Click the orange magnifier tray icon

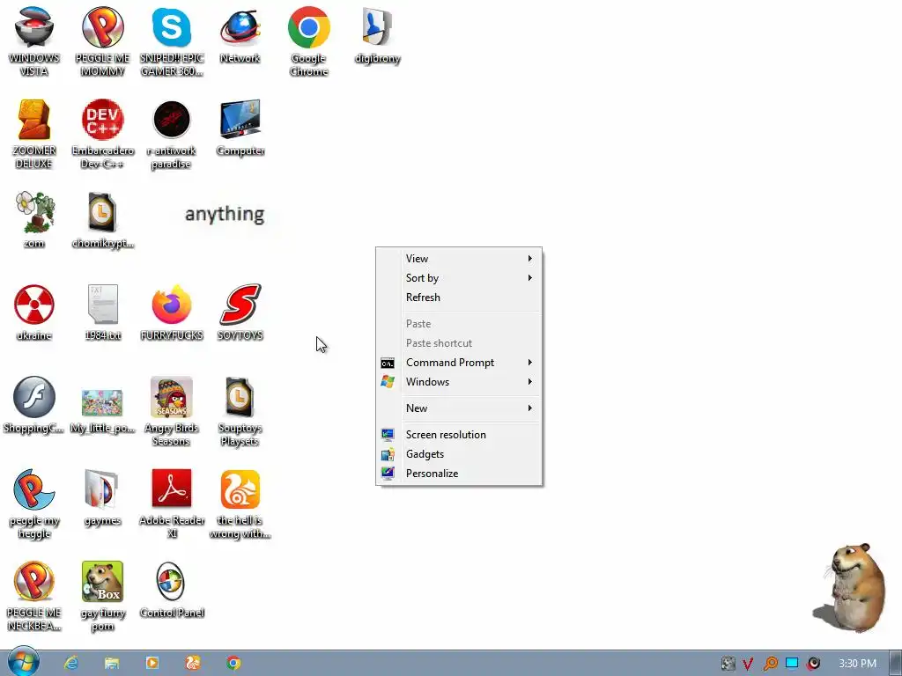click(x=770, y=664)
